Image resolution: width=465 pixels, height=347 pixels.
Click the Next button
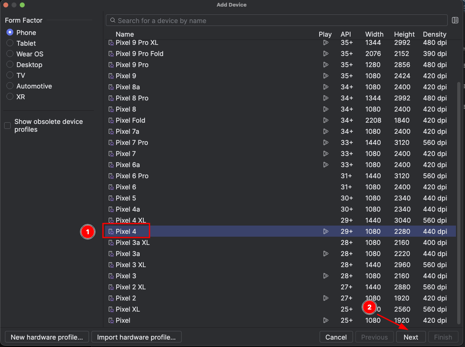pyautogui.click(x=411, y=337)
